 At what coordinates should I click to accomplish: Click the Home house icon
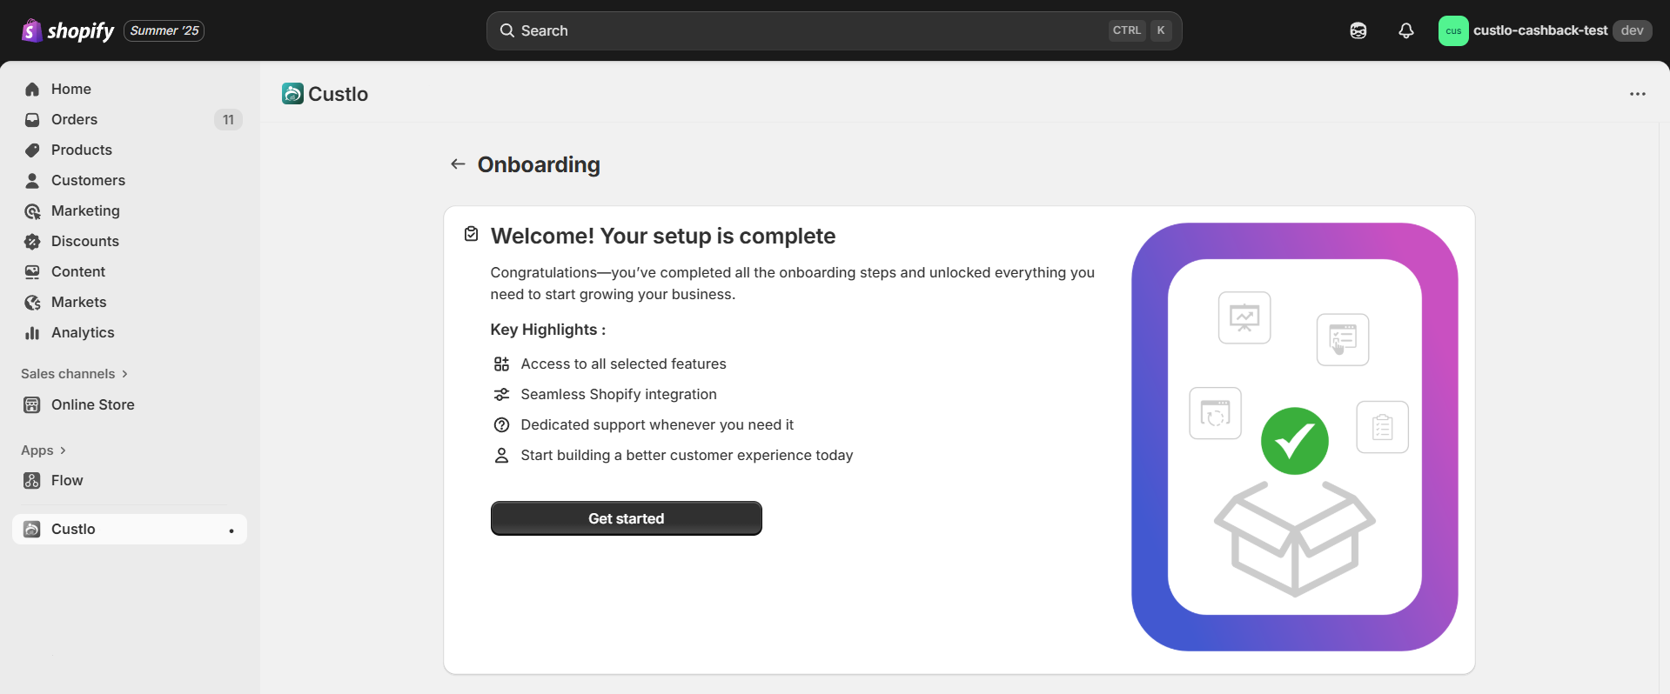32,89
